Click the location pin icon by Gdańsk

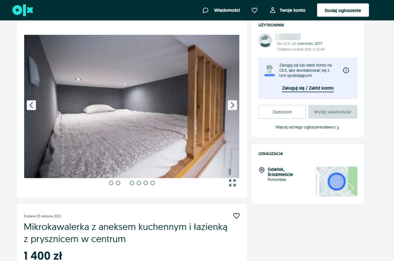[262, 170]
